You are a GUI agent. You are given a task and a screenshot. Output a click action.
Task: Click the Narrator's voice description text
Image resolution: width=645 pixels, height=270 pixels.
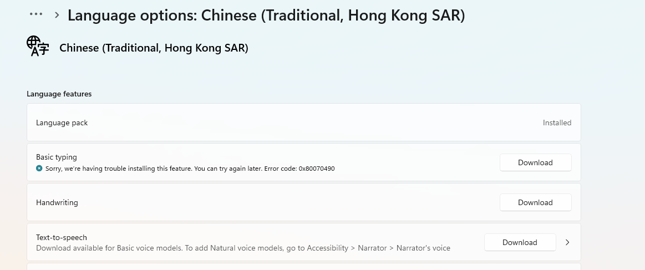(243, 248)
